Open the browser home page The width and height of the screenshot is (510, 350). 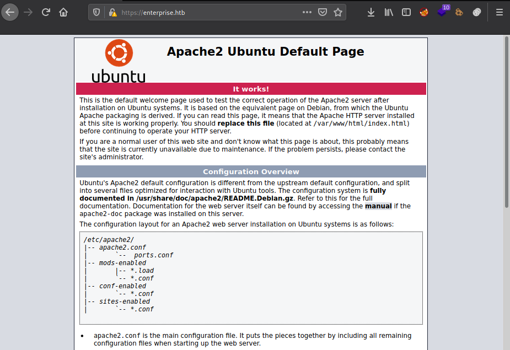tap(63, 12)
